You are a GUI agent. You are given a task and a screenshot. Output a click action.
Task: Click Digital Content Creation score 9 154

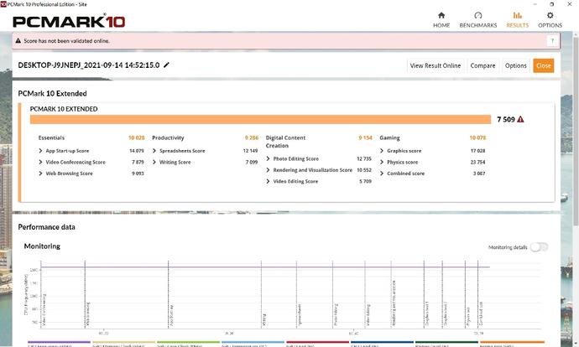click(x=365, y=137)
